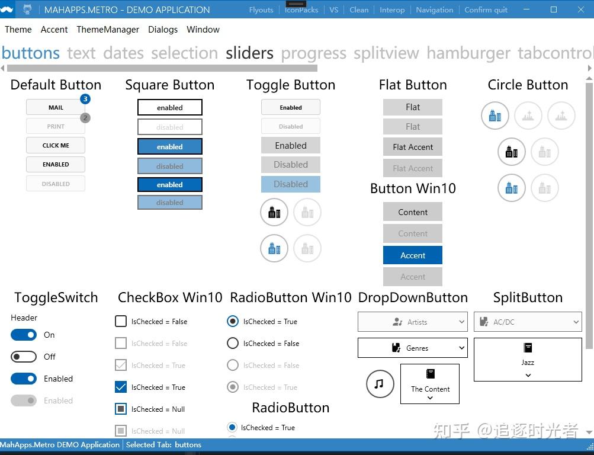Select the first blue buildings Circle Button
The image size is (594, 455).
[495, 116]
